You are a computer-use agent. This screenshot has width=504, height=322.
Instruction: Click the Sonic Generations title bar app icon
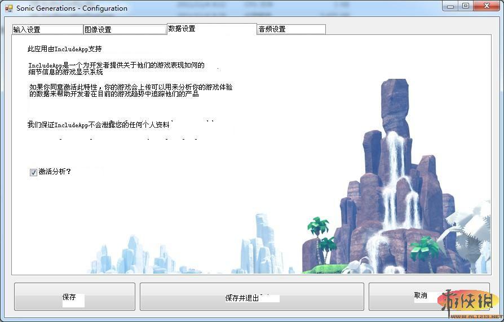[x=8, y=8]
